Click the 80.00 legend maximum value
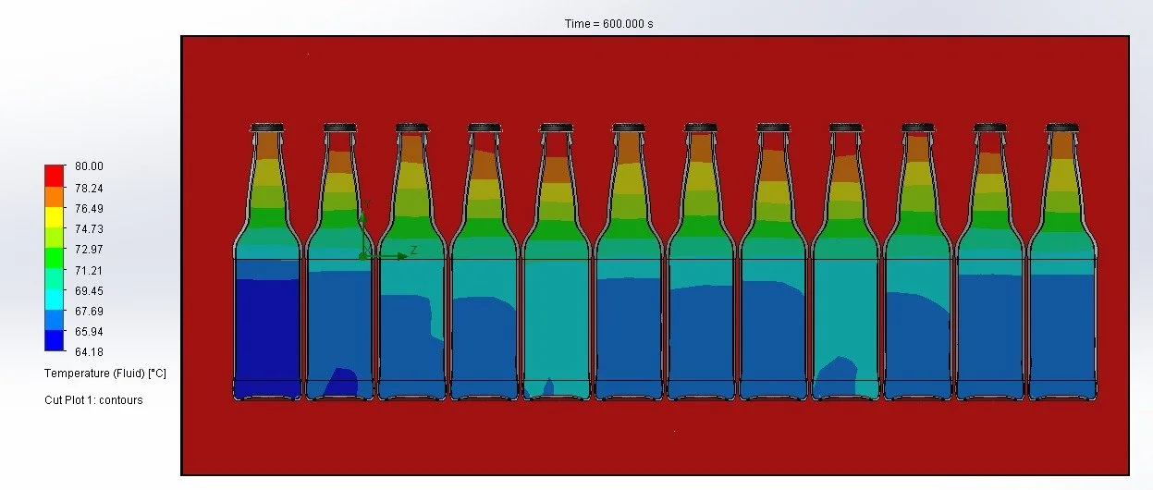This screenshot has width=1153, height=490. (91, 166)
